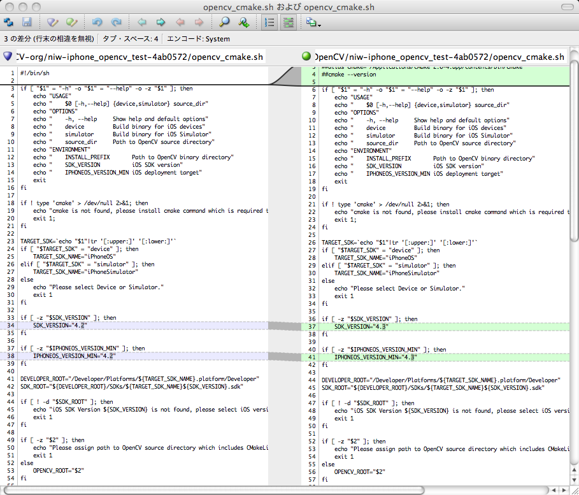Image resolution: width=579 pixels, height=495 pixels.
Task: Click the diff connector beside left line 38
Action: coord(285,357)
